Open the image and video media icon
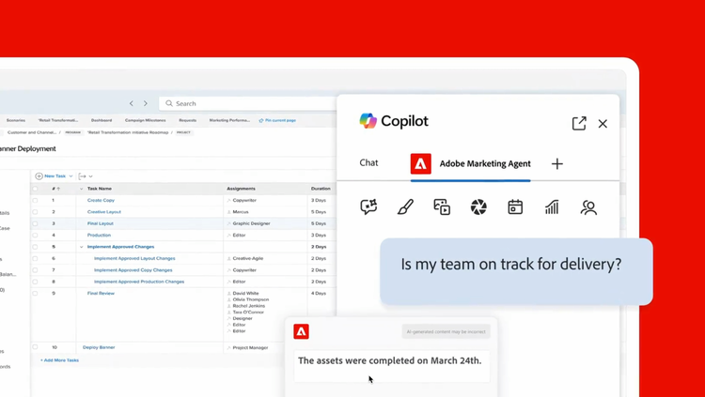Viewport: 705px width, 397px height. pos(442,207)
